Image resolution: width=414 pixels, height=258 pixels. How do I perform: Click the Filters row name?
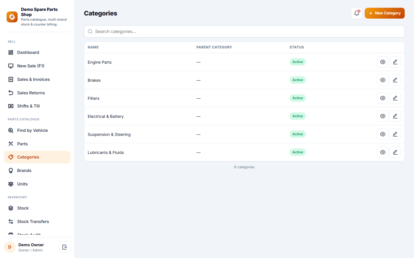pos(93,98)
